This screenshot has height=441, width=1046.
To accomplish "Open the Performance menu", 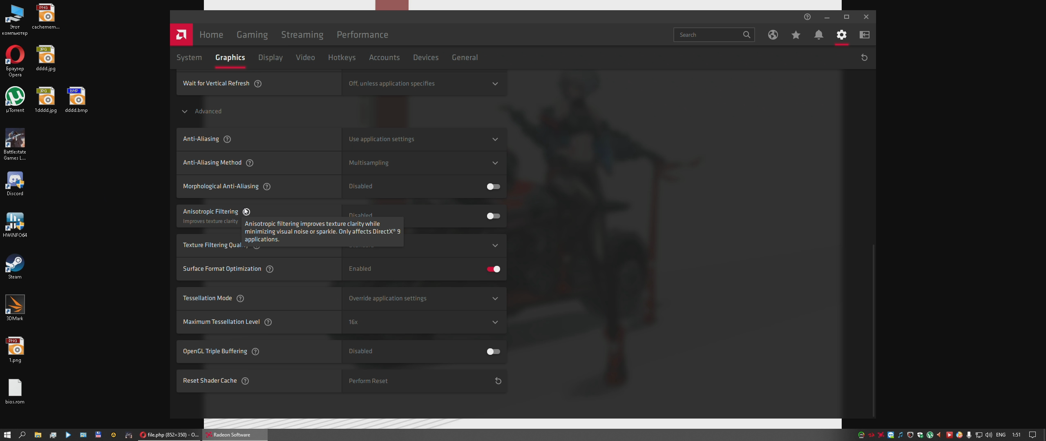I will click(x=362, y=35).
